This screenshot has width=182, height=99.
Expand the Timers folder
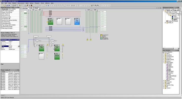pos(164,88)
